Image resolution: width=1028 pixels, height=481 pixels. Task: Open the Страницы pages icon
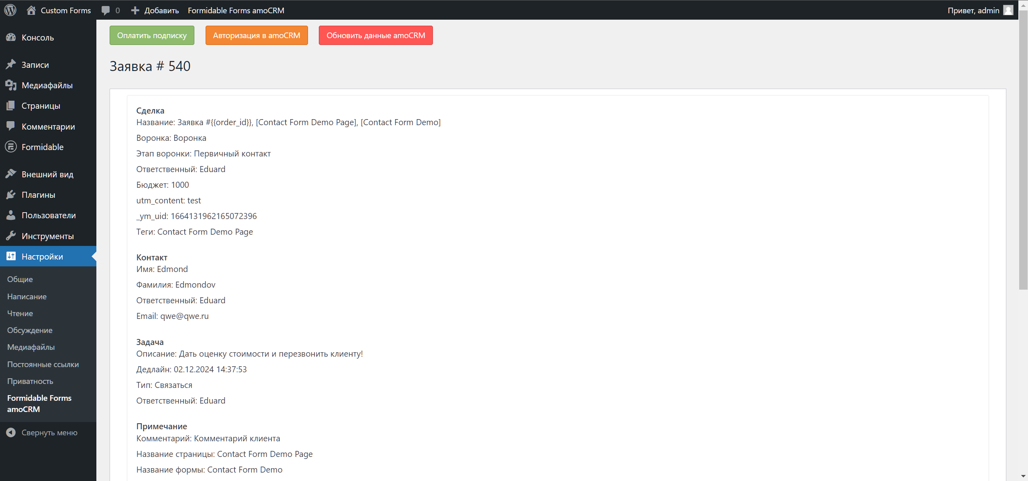11,106
